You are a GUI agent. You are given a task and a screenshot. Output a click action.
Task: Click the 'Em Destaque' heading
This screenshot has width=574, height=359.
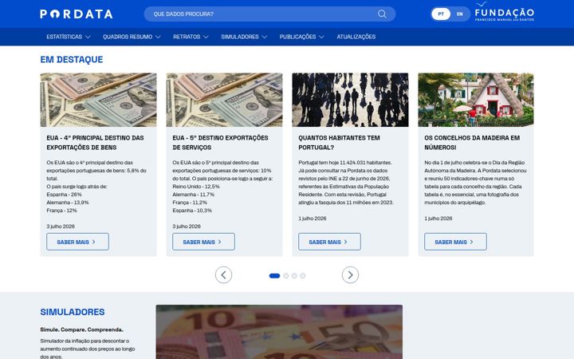72,59
